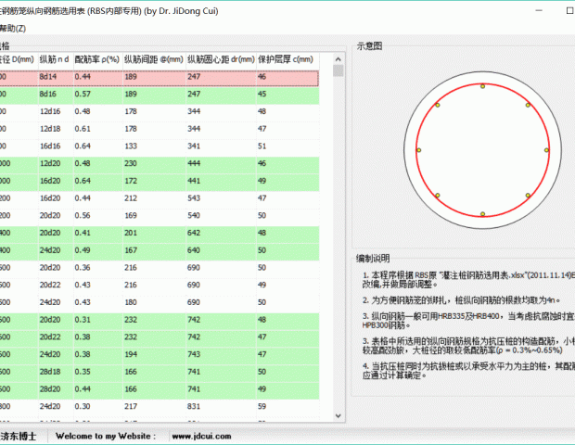Click the 配筋率 ρ(%) column header
This screenshot has width=575, height=445.
96,58
